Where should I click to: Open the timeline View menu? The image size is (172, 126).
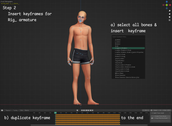(22, 110)
